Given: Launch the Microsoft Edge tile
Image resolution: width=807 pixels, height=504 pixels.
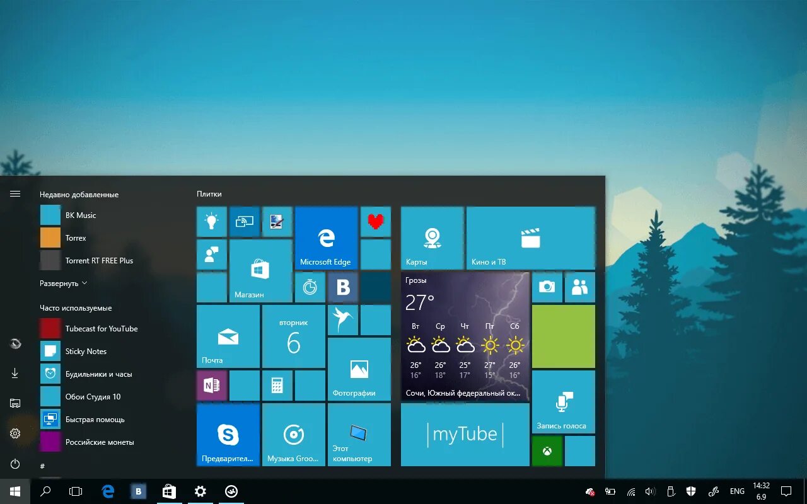Looking at the screenshot, I should 327,238.
